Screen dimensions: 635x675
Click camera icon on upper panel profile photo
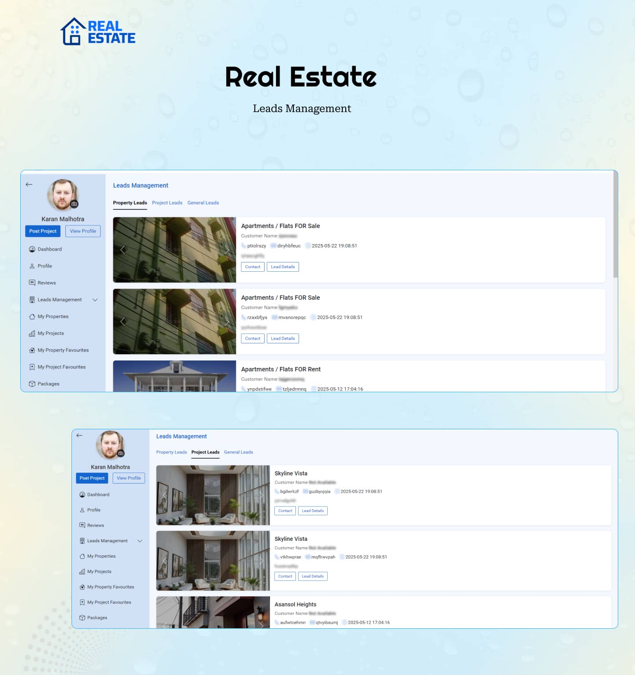[75, 204]
